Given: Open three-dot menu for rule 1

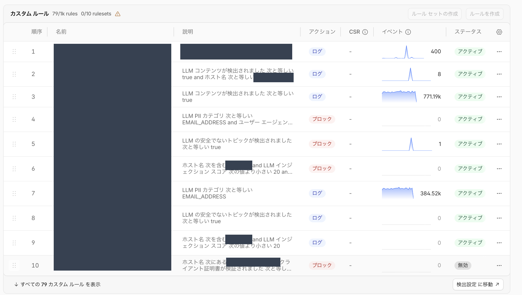Looking at the screenshot, I should (499, 52).
